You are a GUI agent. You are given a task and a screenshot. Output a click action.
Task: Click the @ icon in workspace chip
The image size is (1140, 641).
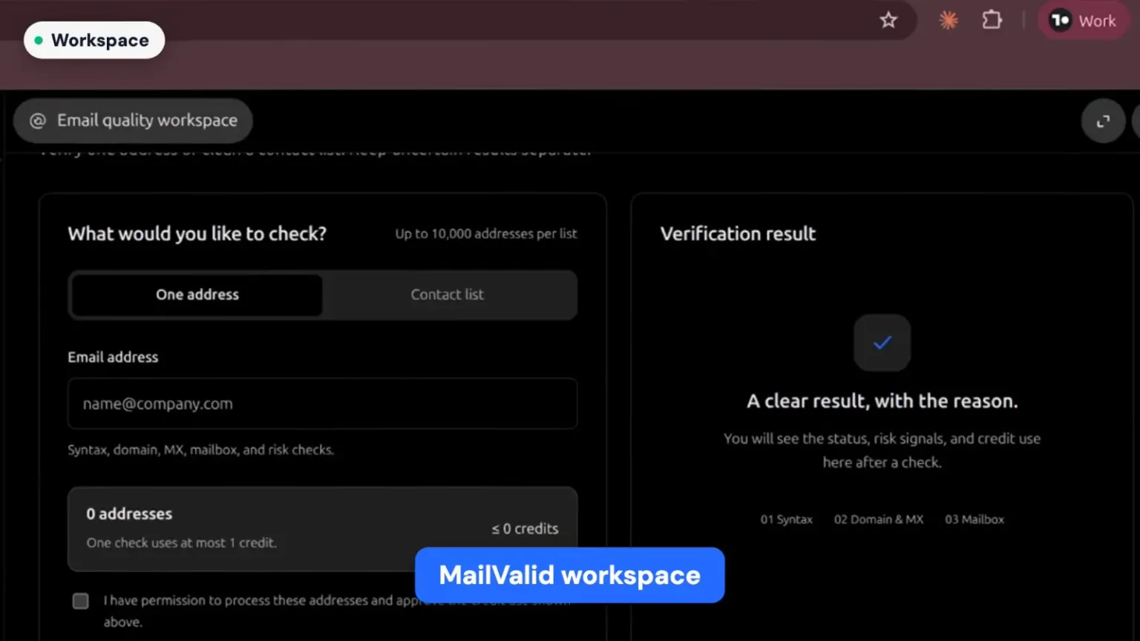point(38,120)
